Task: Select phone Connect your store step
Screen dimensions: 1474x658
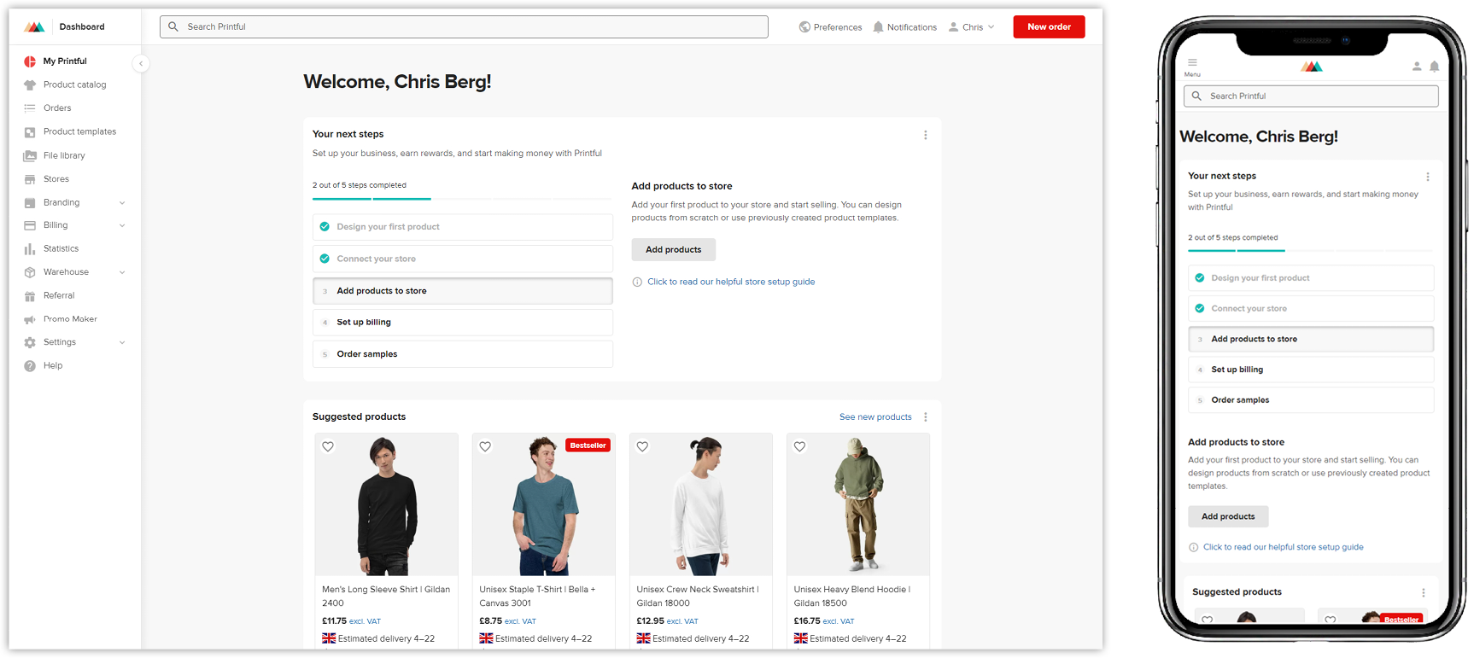Action: pyautogui.click(x=1311, y=309)
